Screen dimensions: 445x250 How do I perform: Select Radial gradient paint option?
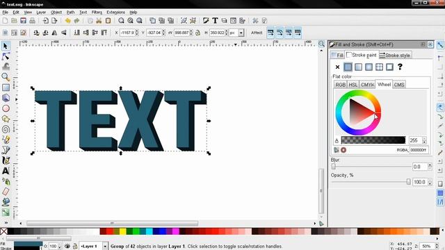(x=369, y=67)
